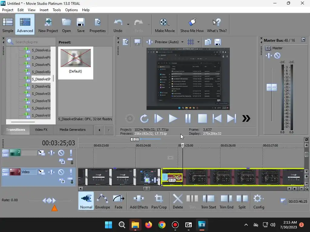Mute video track 2
This screenshot has height=232, width=310.
click(61, 153)
